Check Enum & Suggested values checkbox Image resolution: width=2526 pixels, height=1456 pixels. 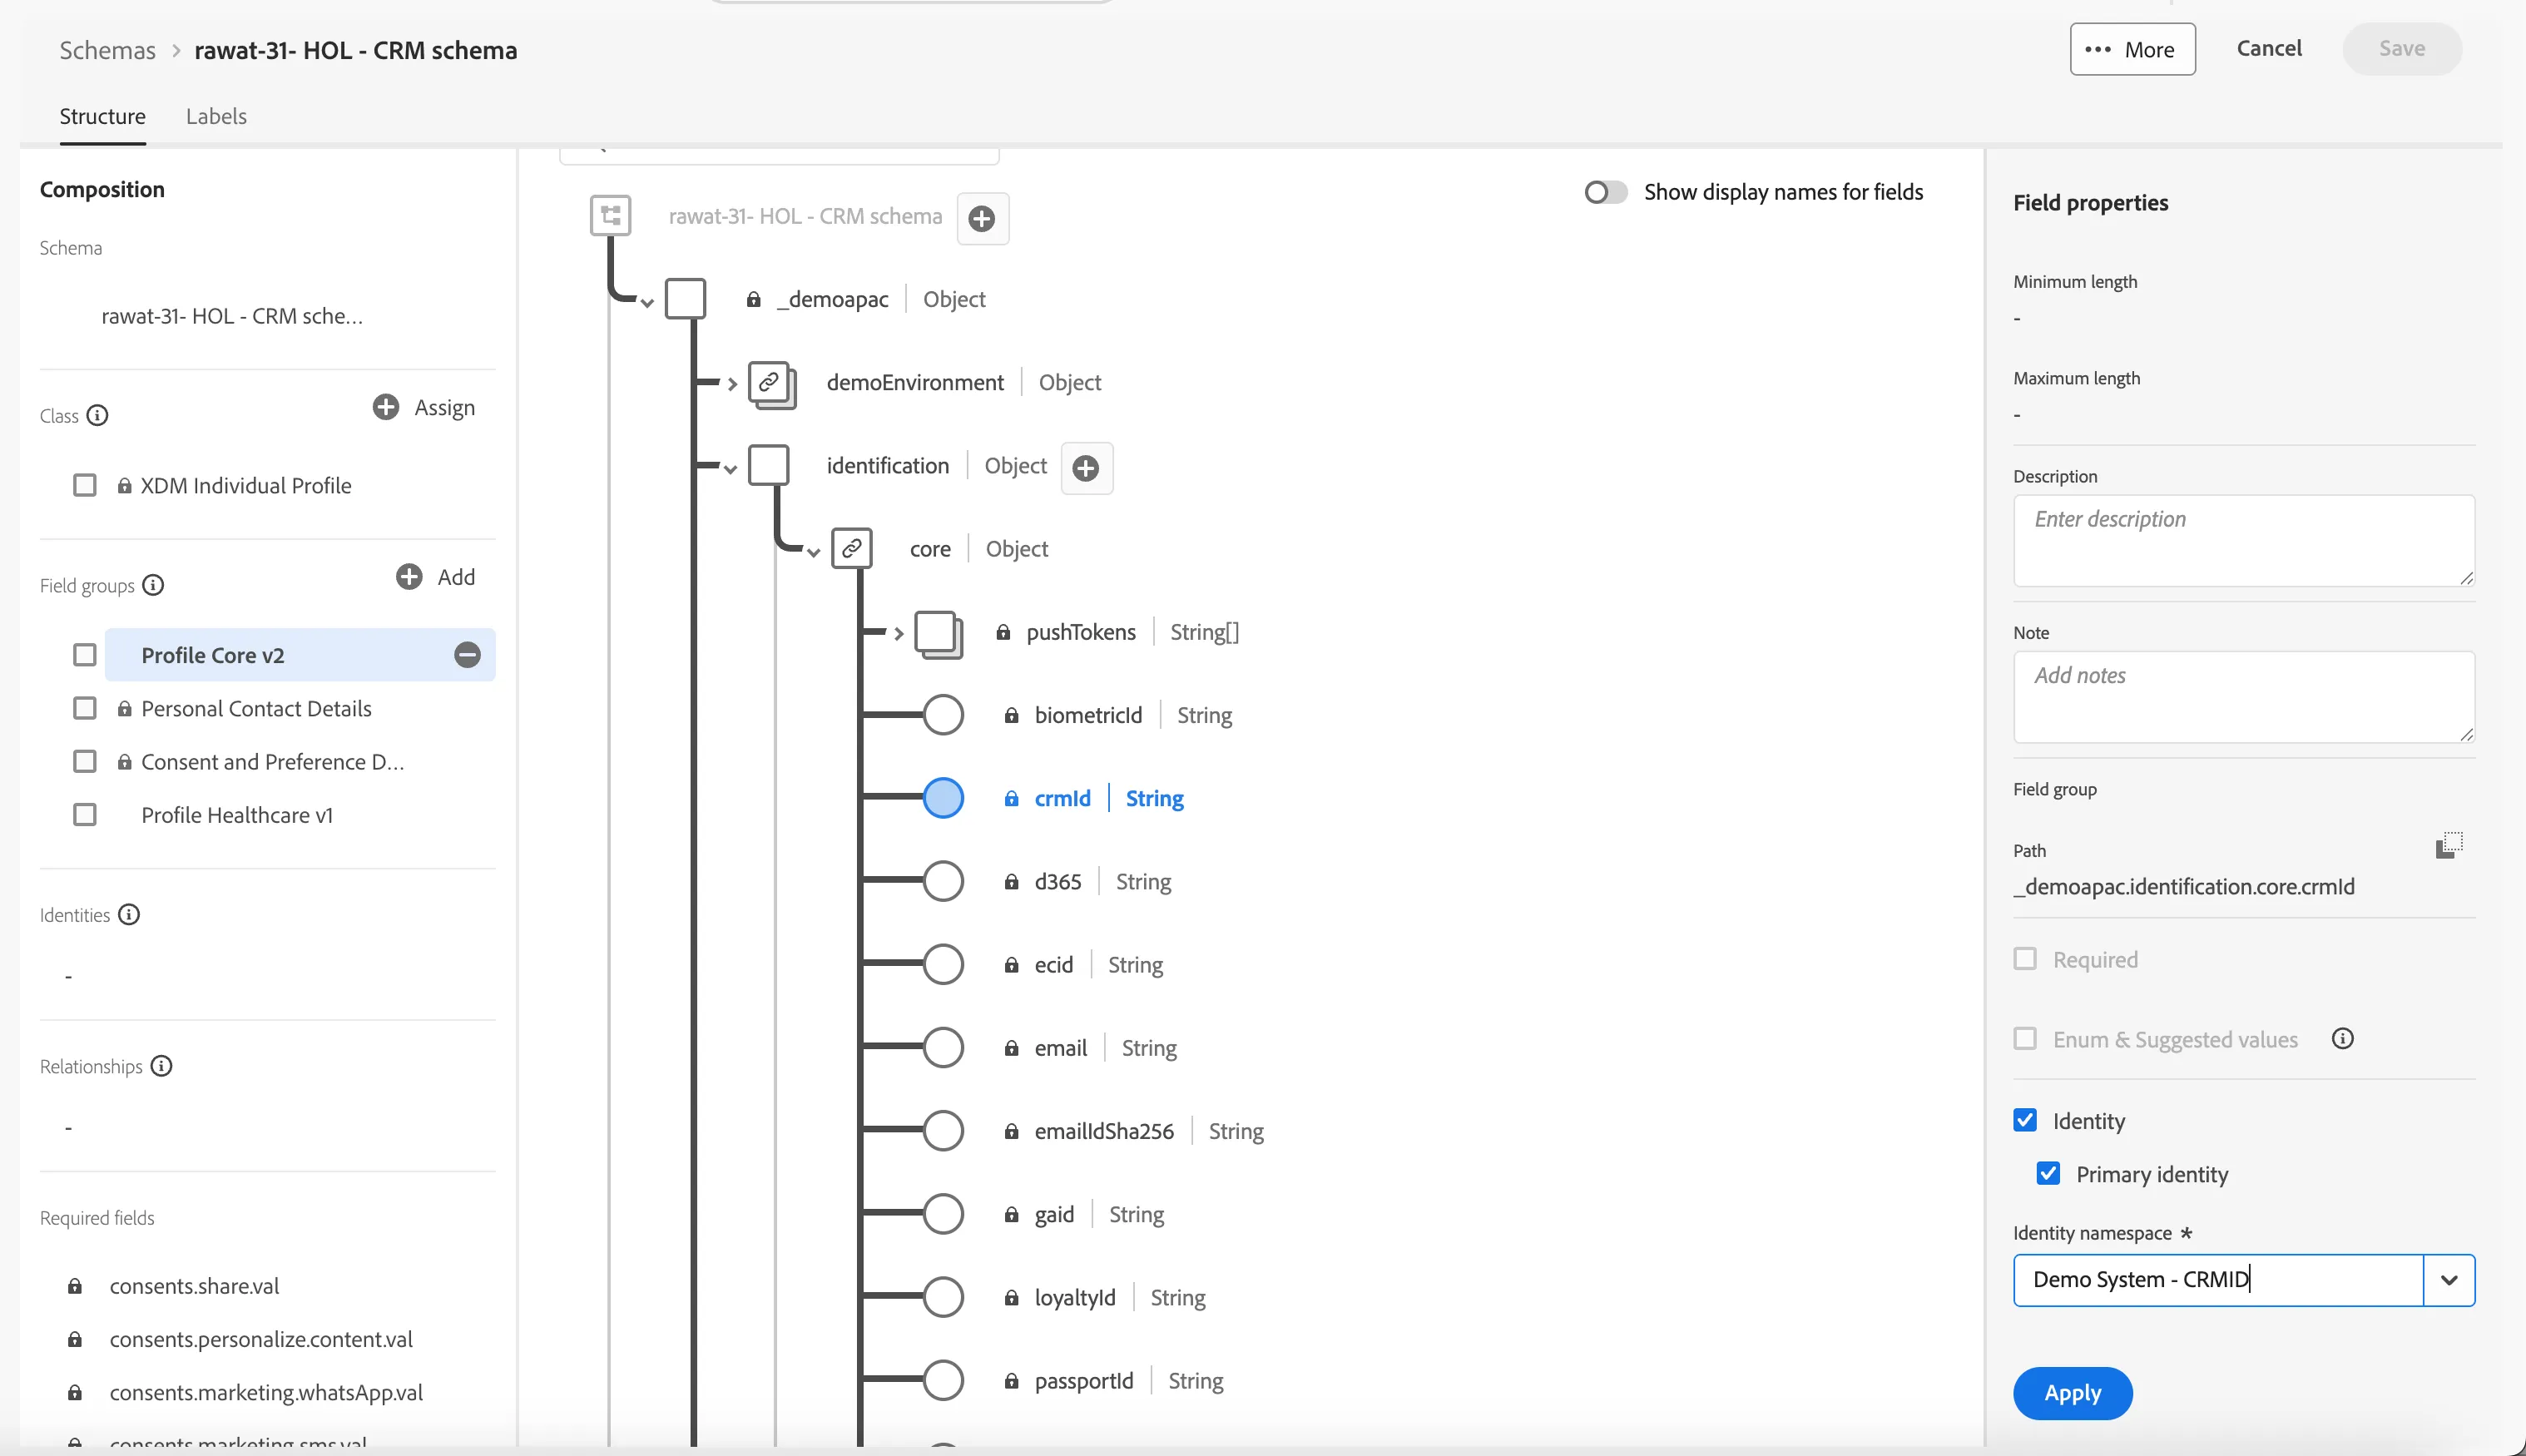click(x=2025, y=1039)
